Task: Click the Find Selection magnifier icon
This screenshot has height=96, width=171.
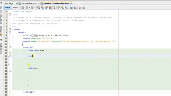Action: coord(38,8)
